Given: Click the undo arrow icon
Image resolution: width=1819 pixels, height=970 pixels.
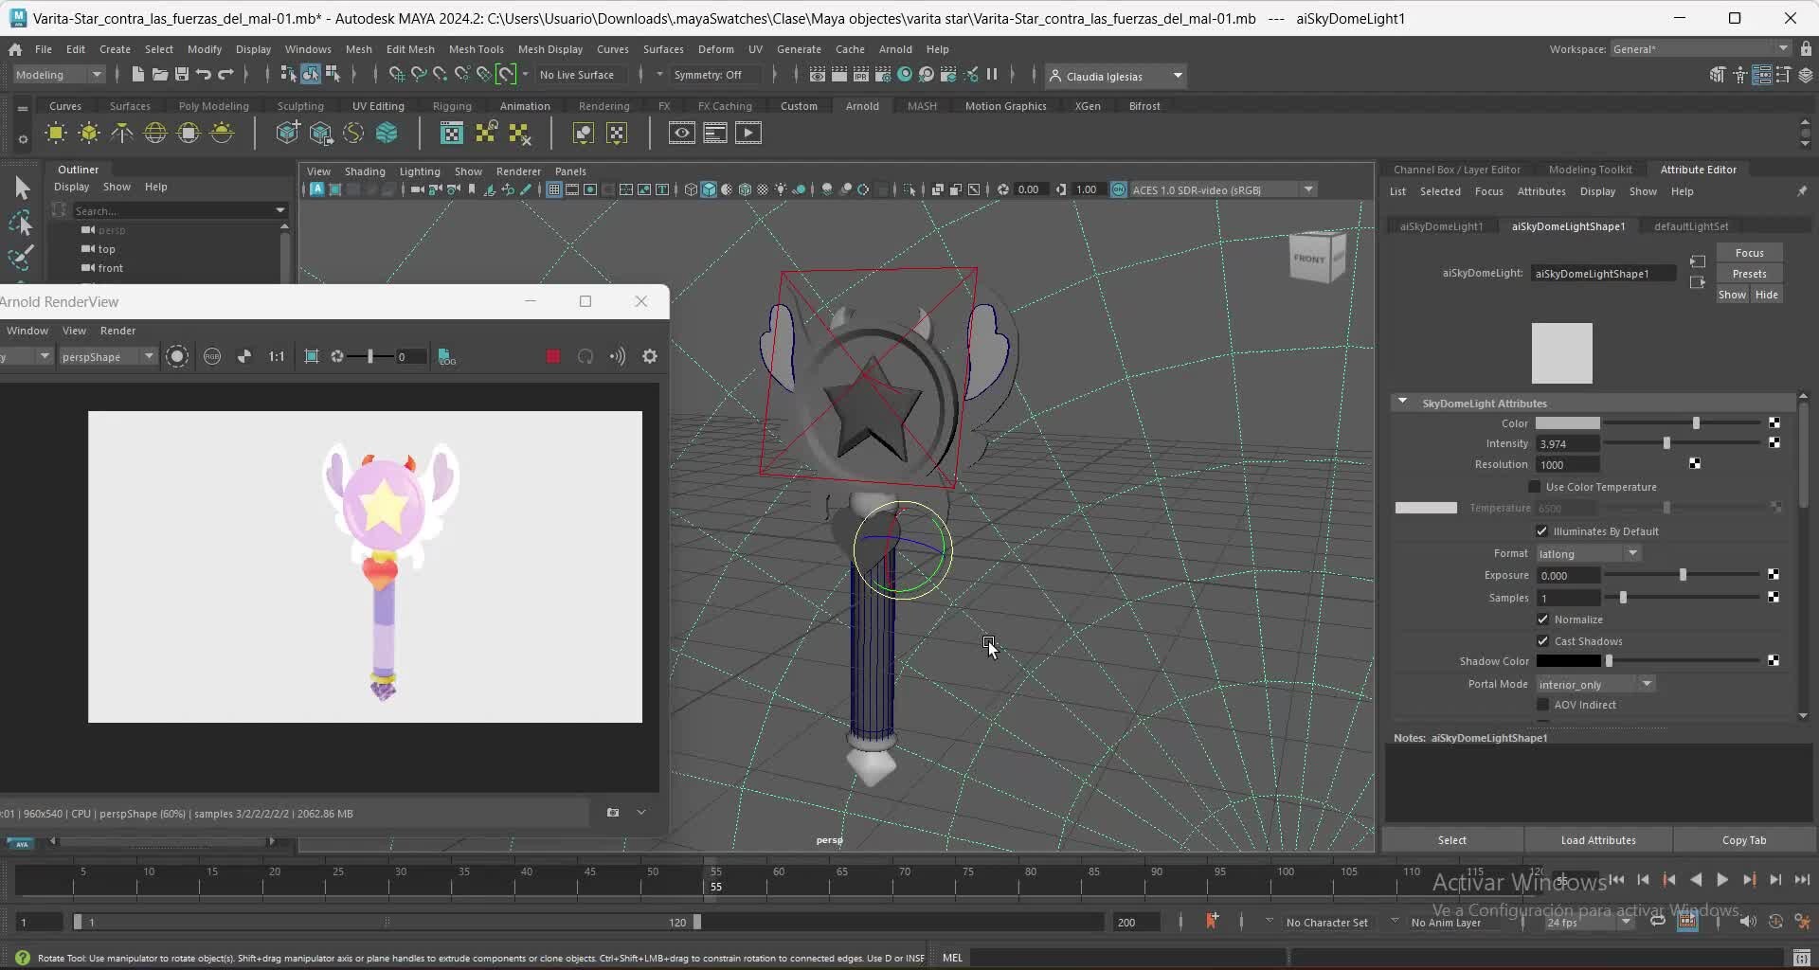Looking at the screenshot, I should pyautogui.click(x=204, y=75).
